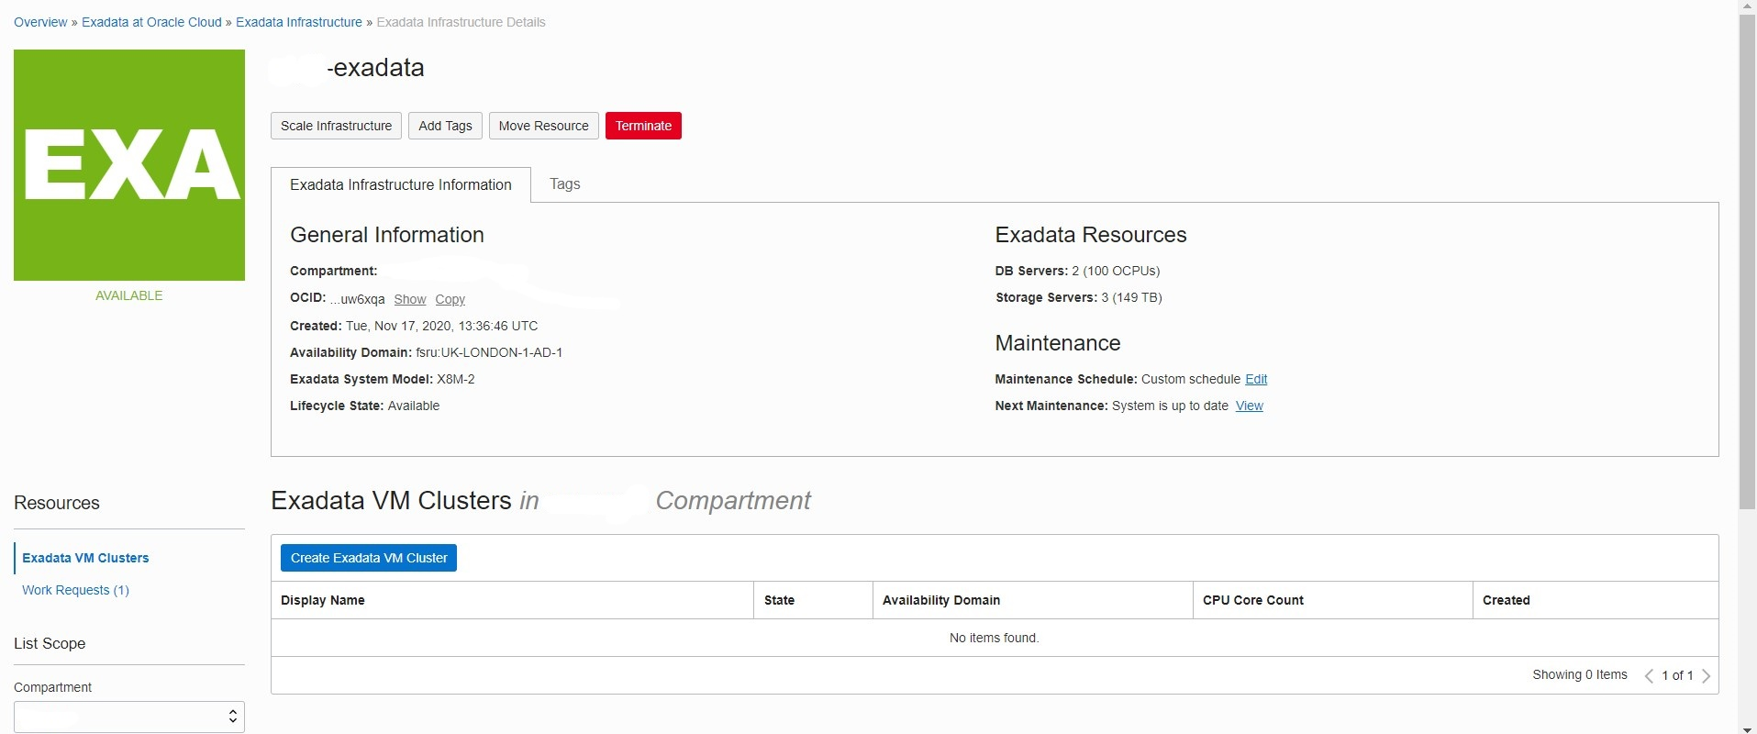This screenshot has height=734, width=1757.
Task: Copy the OCID value
Action: 450,299
